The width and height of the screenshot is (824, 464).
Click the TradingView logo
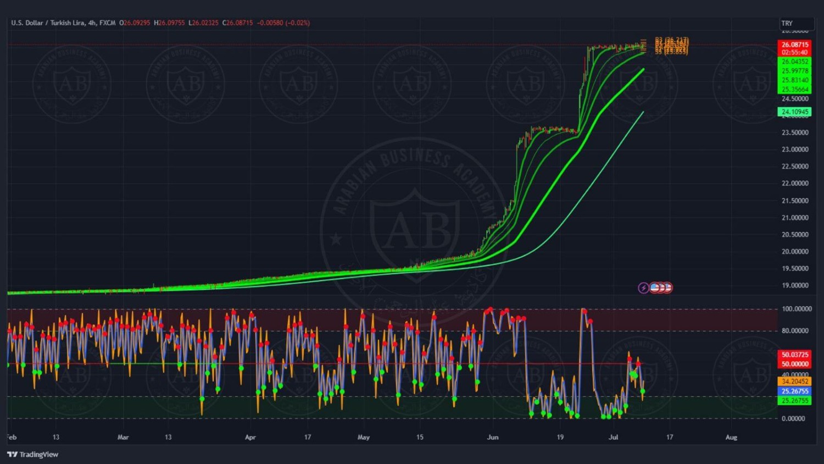(32, 454)
